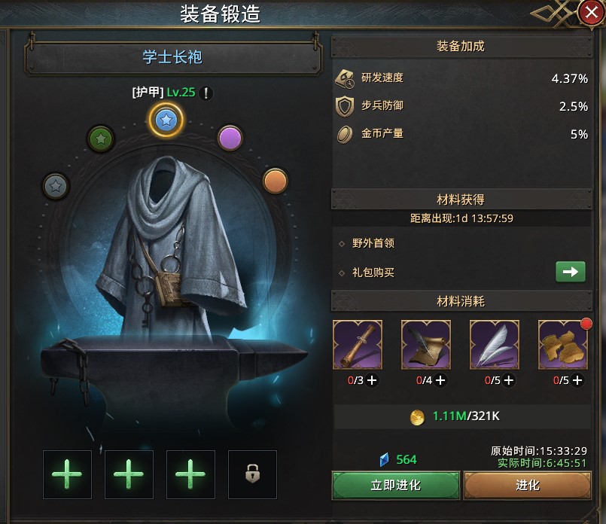Select the purple quality orb

230,138
